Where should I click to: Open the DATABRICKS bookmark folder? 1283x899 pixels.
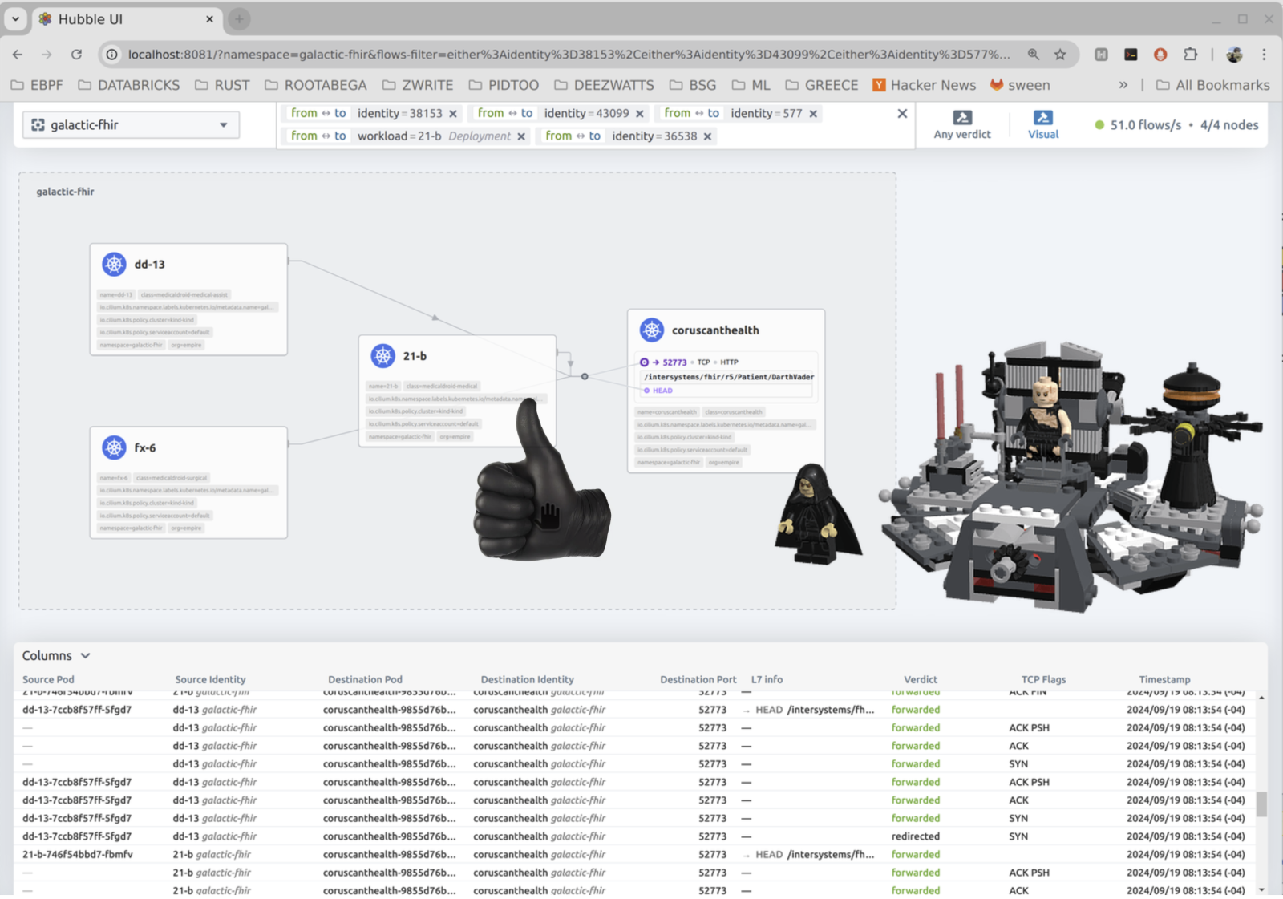[129, 85]
